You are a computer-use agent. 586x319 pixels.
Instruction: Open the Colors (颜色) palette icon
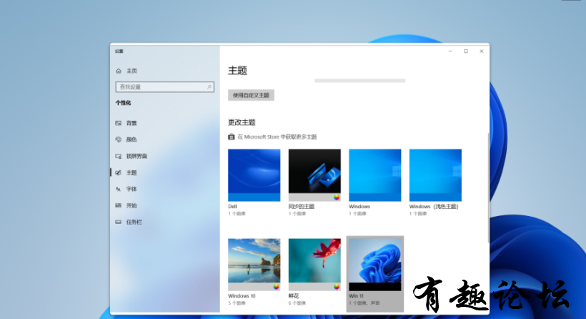(119, 139)
